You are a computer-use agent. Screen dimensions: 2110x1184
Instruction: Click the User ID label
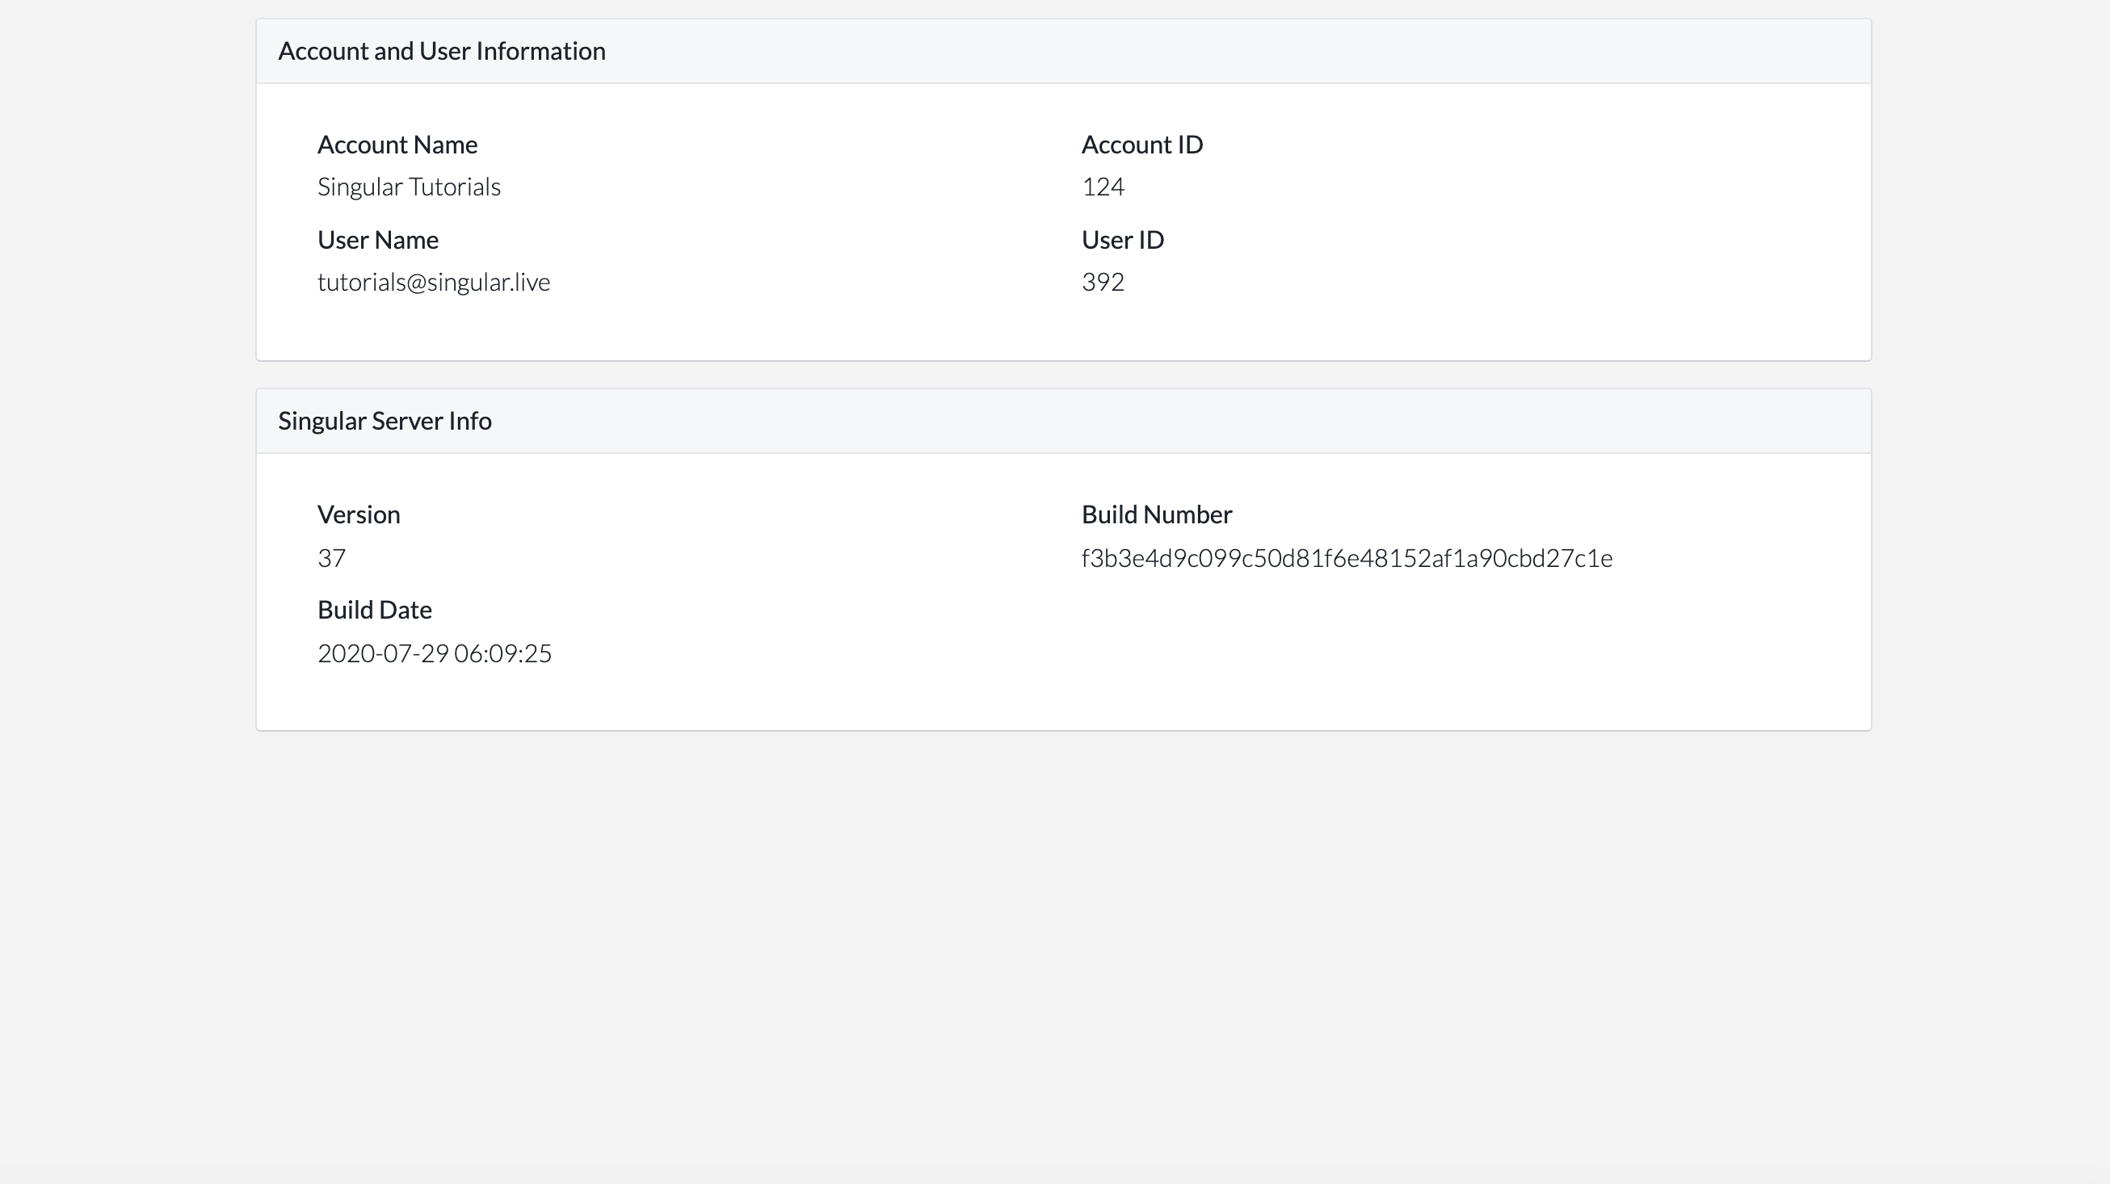(1122, 240)
